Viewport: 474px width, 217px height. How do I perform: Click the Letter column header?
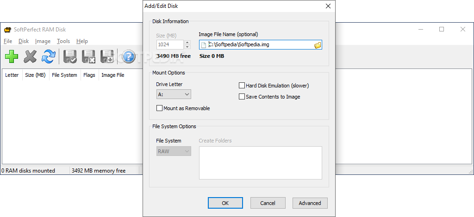point(12,75)
